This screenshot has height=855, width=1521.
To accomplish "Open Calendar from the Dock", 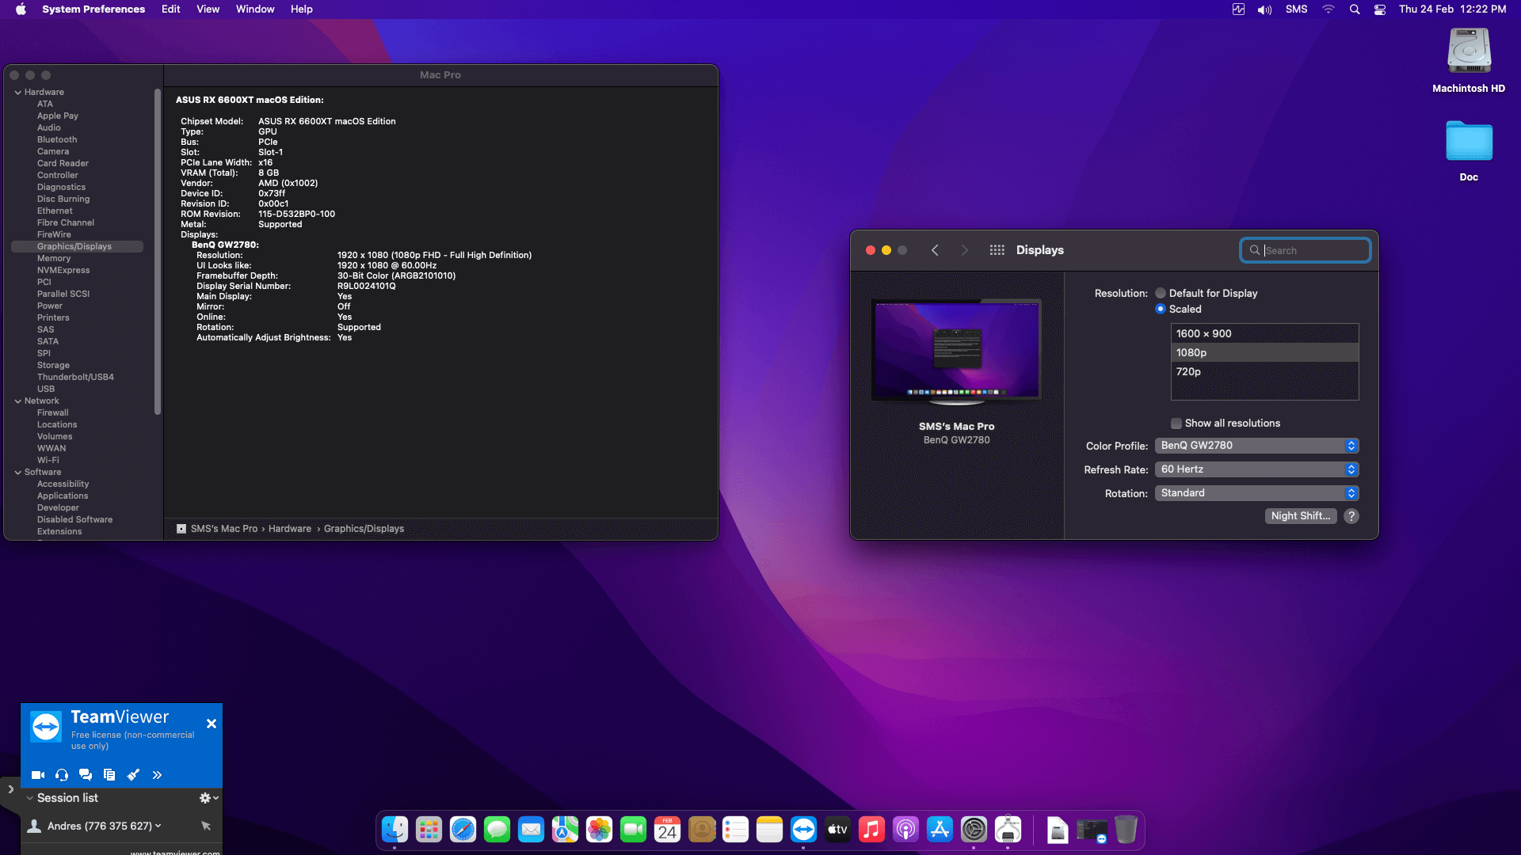I will [x=667, y=830].
